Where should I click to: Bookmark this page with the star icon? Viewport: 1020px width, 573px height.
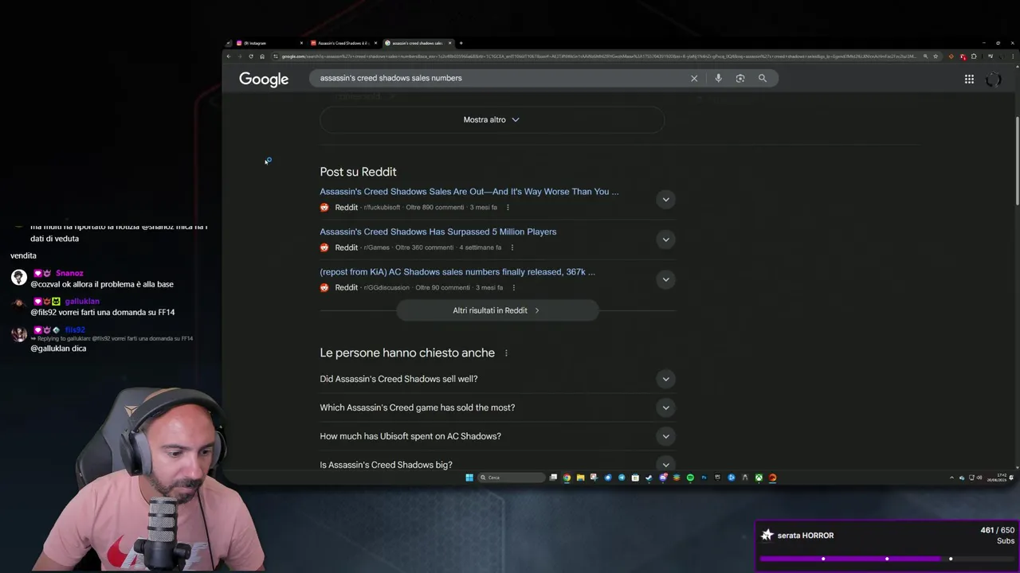(x=936, y=56)
